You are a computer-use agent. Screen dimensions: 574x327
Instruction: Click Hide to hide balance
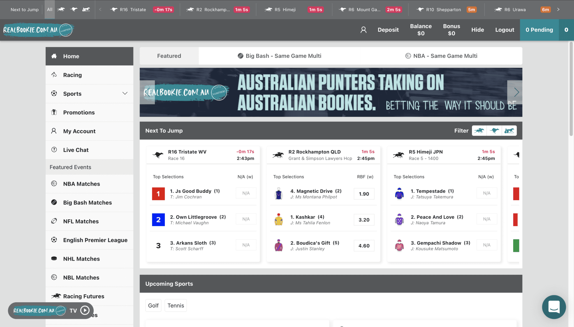[x=478, y=30]
